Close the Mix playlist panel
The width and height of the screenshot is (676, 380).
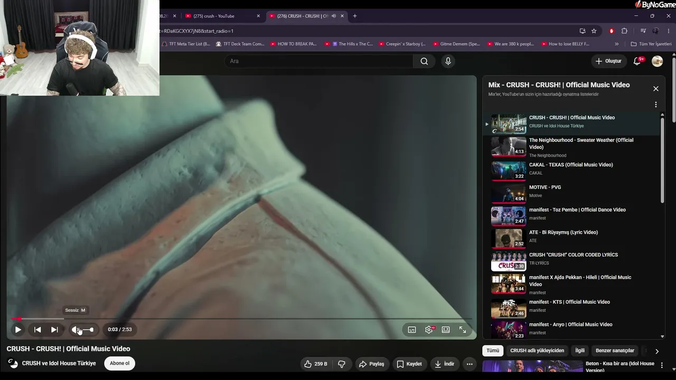[656, 89]
